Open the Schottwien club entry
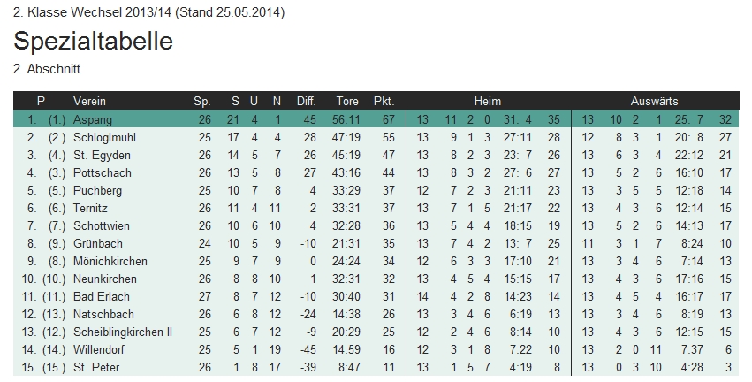 coord(102,225)
